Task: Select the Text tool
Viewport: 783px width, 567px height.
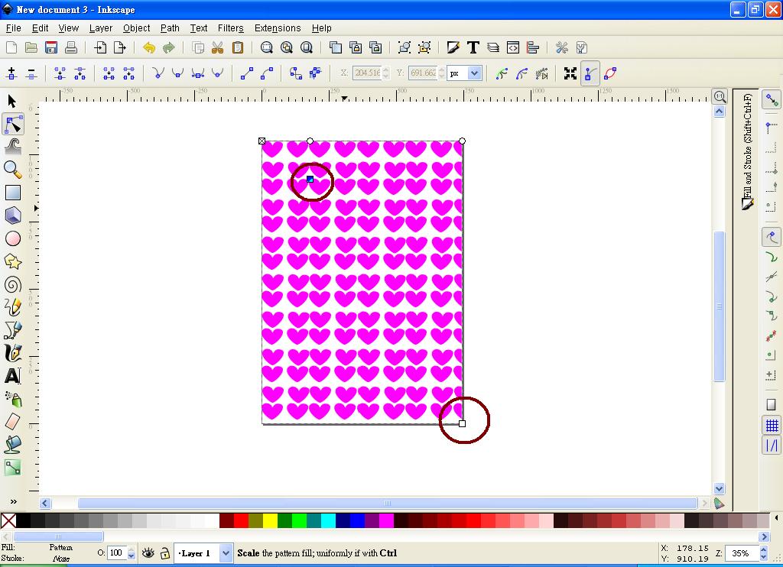Action: click(12, 376)
